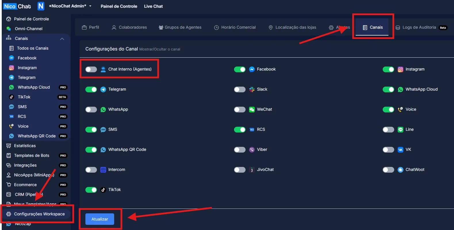Click the NicoChat logo
Screen dimensions: 454x230
17,6
